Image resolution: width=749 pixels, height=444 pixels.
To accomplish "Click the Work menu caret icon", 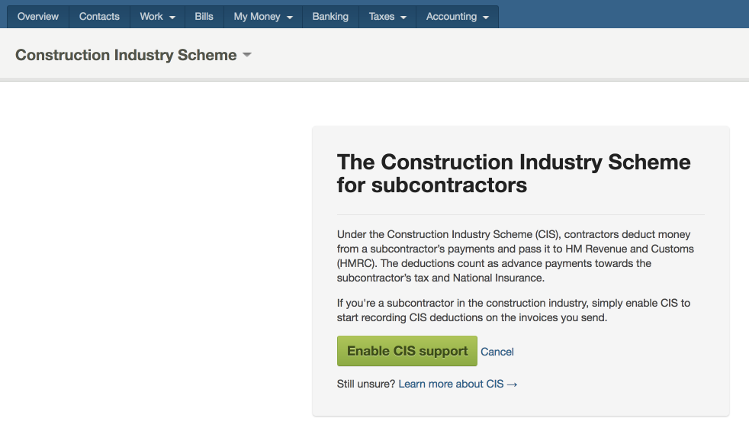I will point(171,16).
